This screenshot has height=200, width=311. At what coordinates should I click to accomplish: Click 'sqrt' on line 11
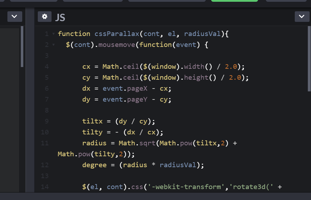[147, 143]
